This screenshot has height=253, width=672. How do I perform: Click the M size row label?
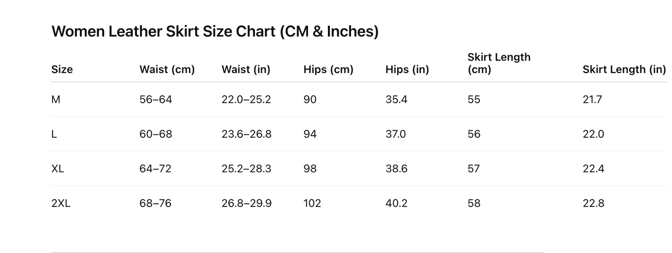[x=56, y=100]
